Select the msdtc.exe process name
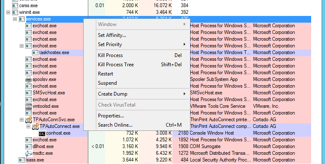This screenshot has height=164, width=325. coord(43,153)
